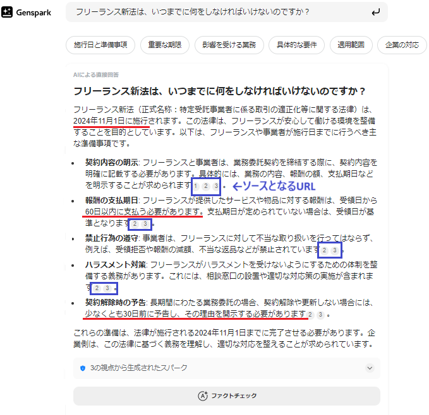This screenshot has width=429, height=415.
Task: Click the Genspark logo icon
Action: 8,13
